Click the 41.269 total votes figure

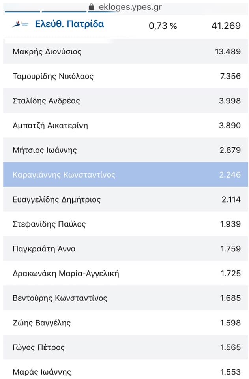[226, 26]
